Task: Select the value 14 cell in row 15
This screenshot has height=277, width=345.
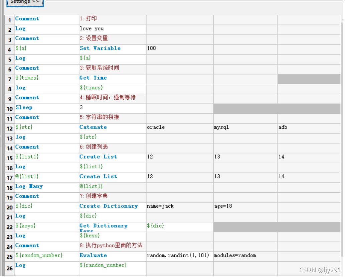Action: click(309, 158)
